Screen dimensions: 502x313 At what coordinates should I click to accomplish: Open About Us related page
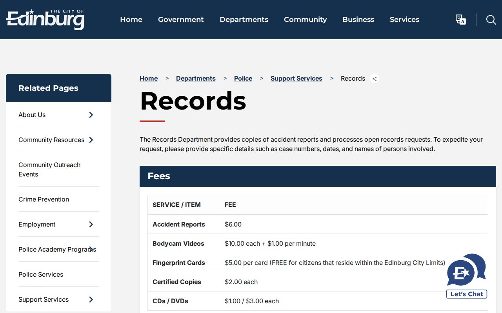(32, 115)
